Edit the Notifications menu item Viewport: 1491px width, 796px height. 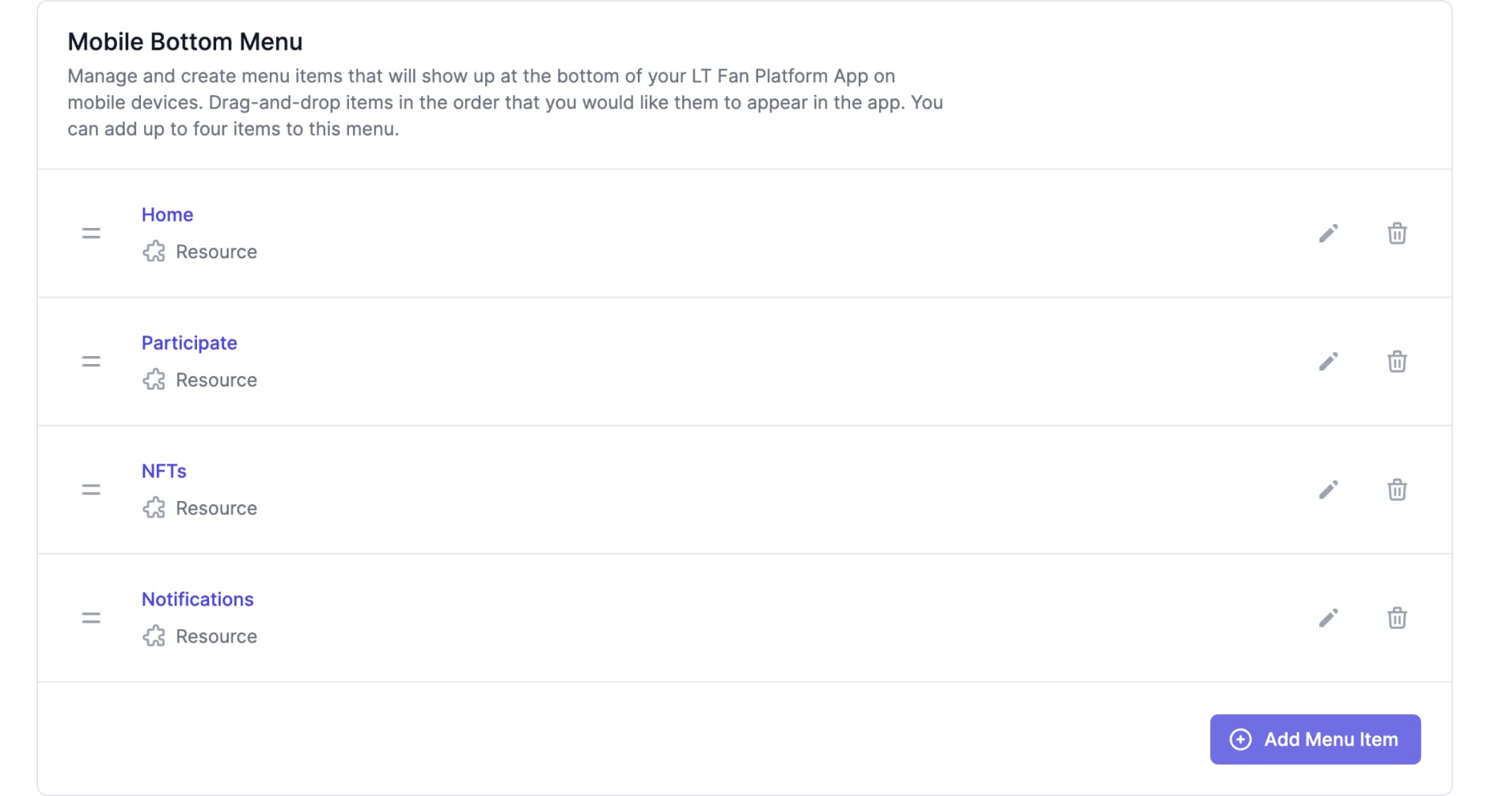coord(1328,618)
